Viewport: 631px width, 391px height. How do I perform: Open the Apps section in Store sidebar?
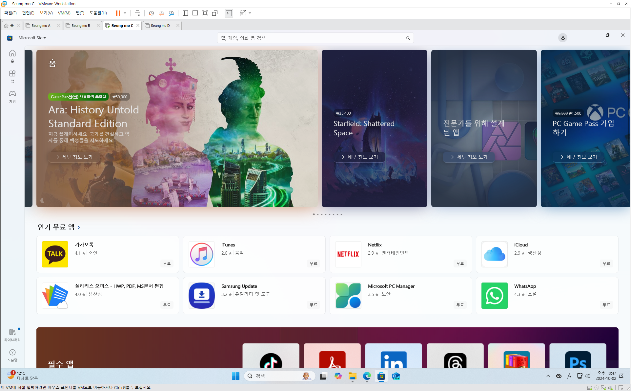[x=12, y=76]
